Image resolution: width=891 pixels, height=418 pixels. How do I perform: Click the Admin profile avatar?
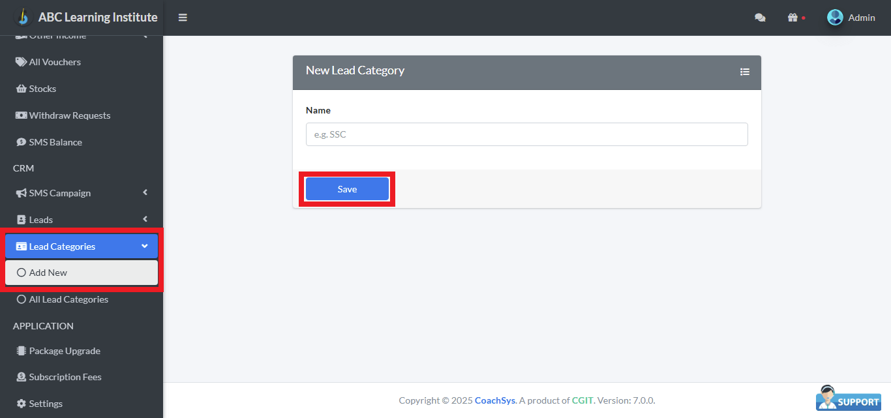835,18
